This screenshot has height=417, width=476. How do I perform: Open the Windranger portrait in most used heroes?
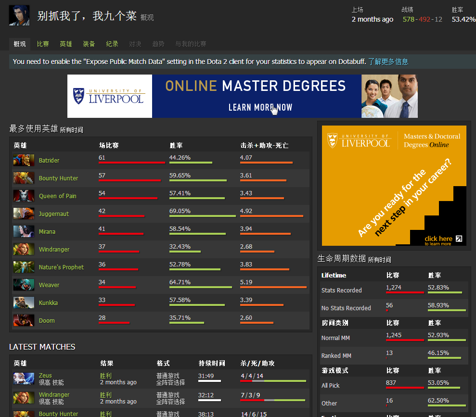tap(24, 249)
